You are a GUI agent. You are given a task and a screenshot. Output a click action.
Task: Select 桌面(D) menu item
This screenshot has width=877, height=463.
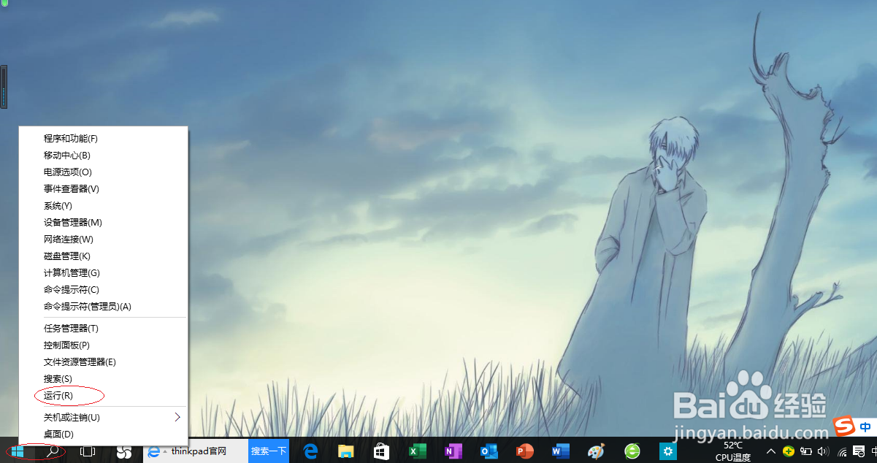tap(103, 435)
